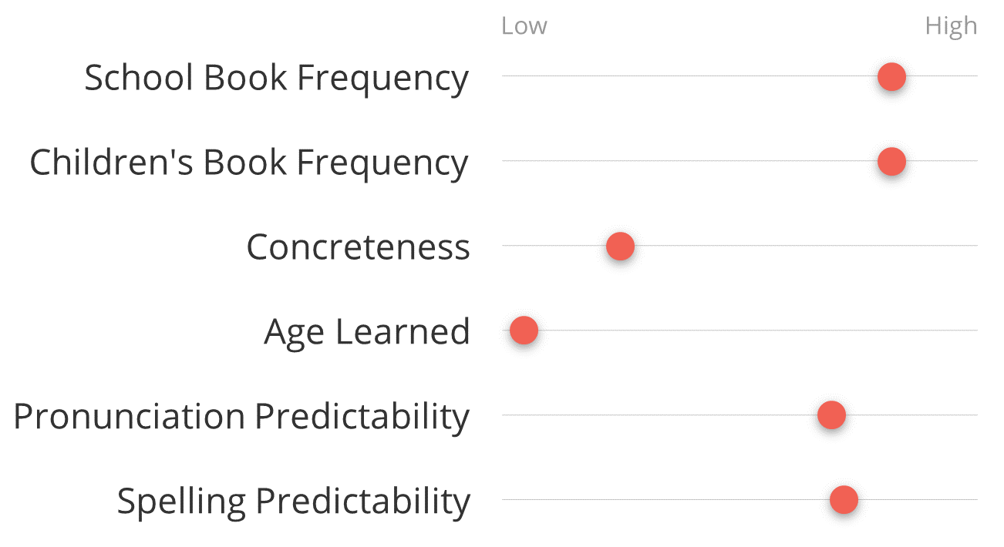This screenshot has width=1004, height=547.
Task: Click the School Book Frequency label
Action: coord(276,79)
